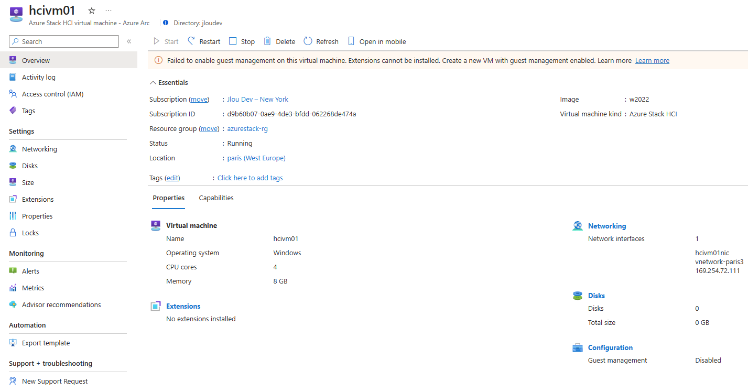Click the warning icon in the failure banner

tap(159, 61)
